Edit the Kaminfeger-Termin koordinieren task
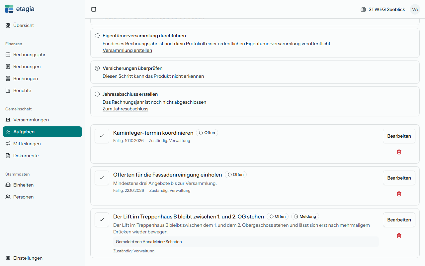 (x=399, y=136)
